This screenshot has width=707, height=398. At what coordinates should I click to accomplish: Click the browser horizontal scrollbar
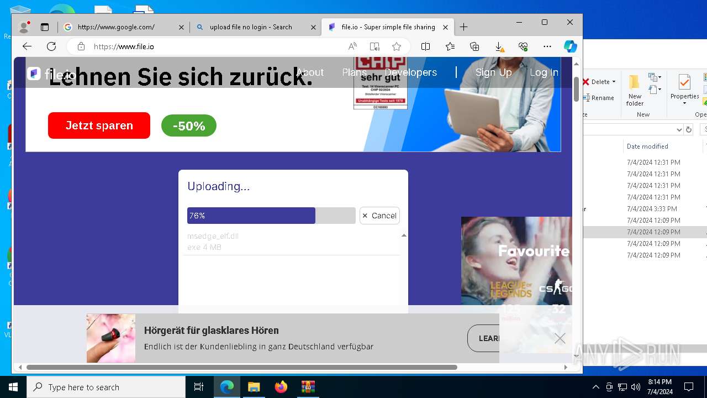pyautogui.click(x=241, y=367)
